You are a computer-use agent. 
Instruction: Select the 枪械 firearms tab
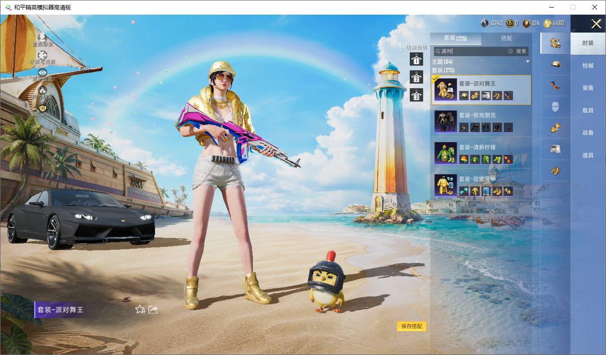pos(588,66)
